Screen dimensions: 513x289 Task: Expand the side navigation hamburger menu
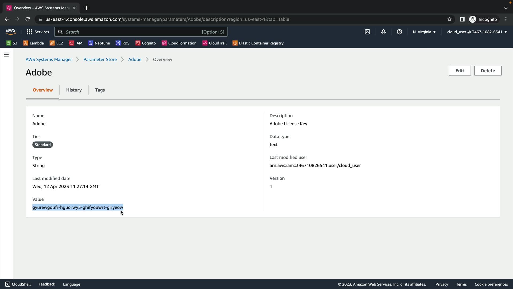(x=6, y=55)
